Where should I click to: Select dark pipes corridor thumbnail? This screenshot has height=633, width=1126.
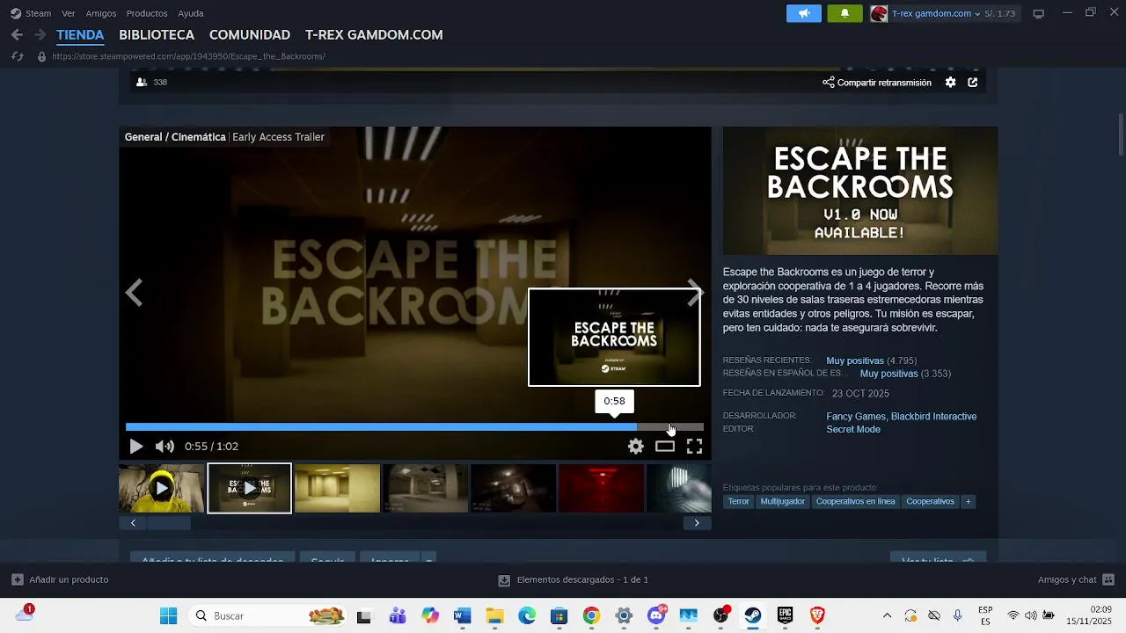(x=514, y=488)
